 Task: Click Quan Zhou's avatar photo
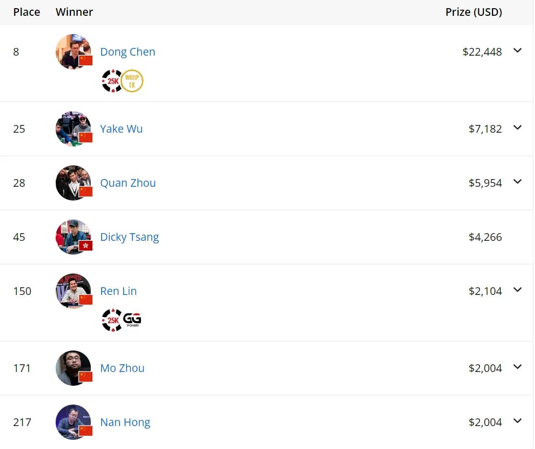72,182
